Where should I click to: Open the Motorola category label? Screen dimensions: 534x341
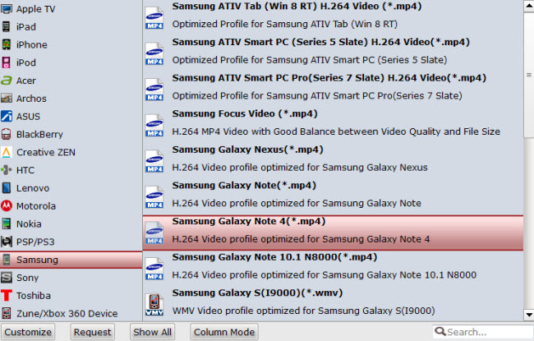(36, 206)
